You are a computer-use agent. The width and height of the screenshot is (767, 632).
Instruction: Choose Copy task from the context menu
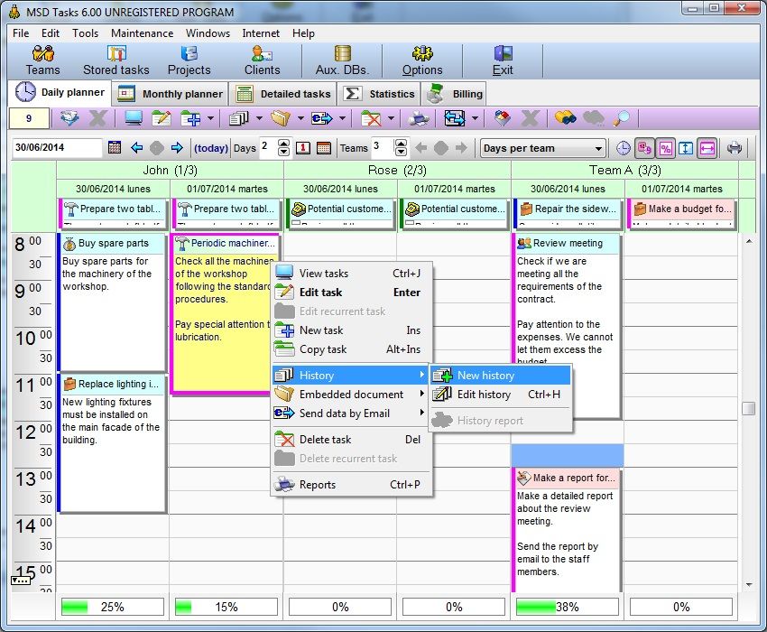(352, 349)
